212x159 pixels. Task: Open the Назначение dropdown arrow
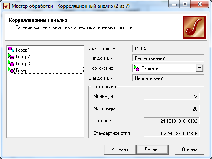click(x=200, y=68)
